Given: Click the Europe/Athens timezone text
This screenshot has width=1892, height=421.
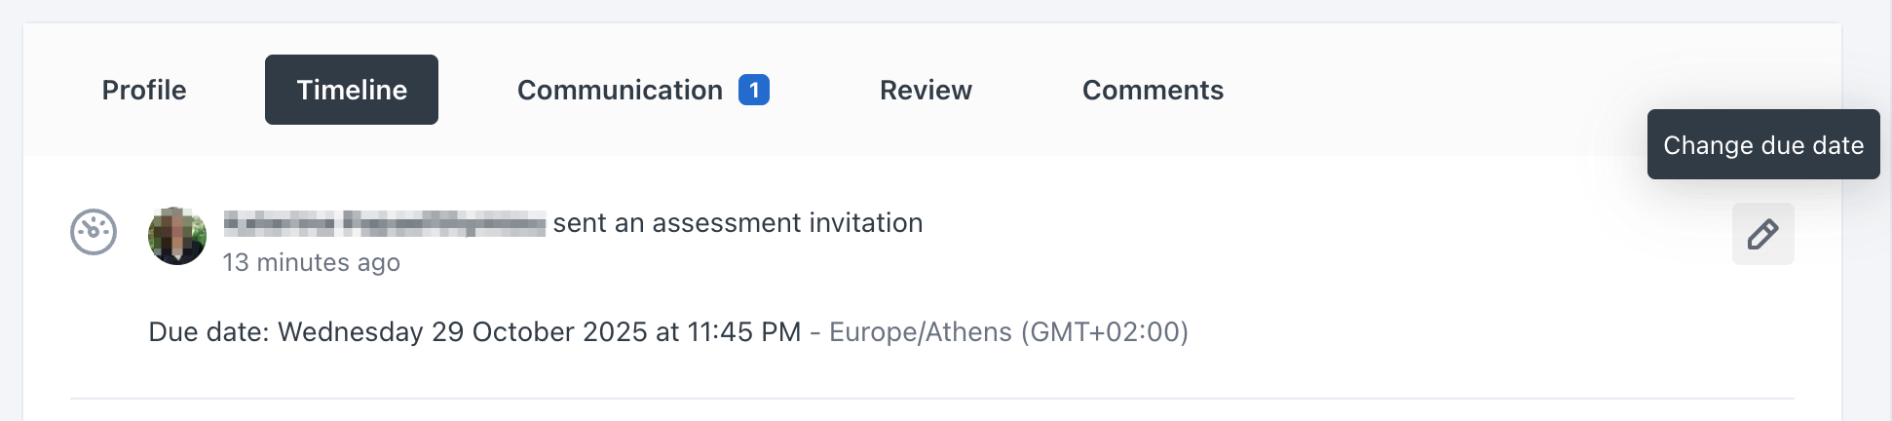Looking at the screenshot, I should coord(920,332).
